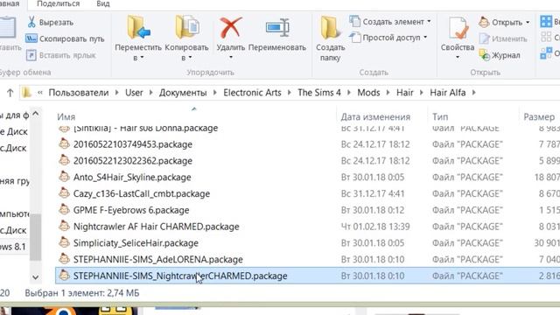Click the History (Журнал) icon
The height and width of the screenshot is (315, 560).
tap(484, 55)
